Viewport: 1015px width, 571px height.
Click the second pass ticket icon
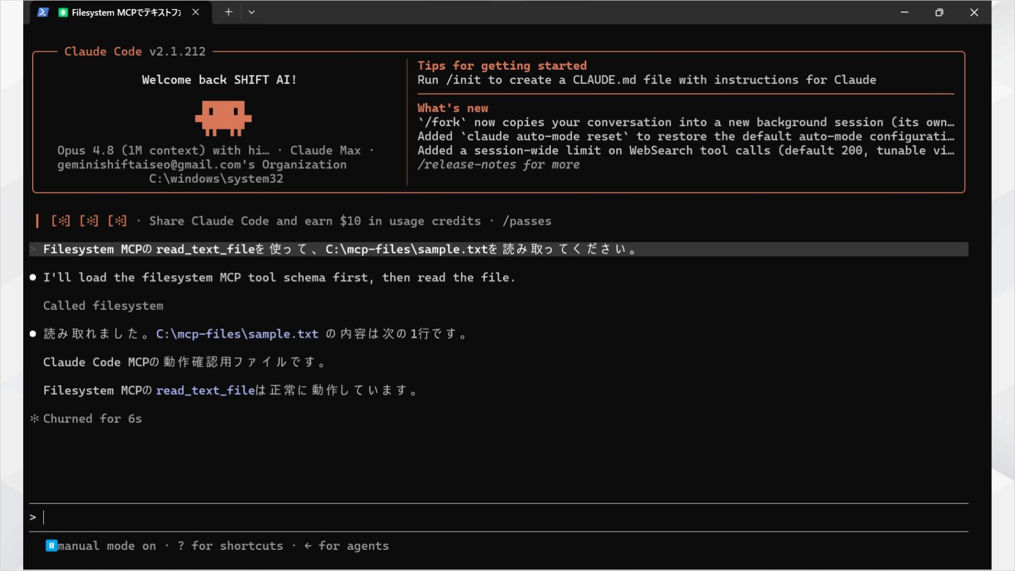(x=89, y=221)
